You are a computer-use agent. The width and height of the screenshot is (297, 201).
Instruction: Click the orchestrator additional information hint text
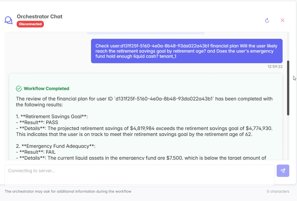(68, 192)
